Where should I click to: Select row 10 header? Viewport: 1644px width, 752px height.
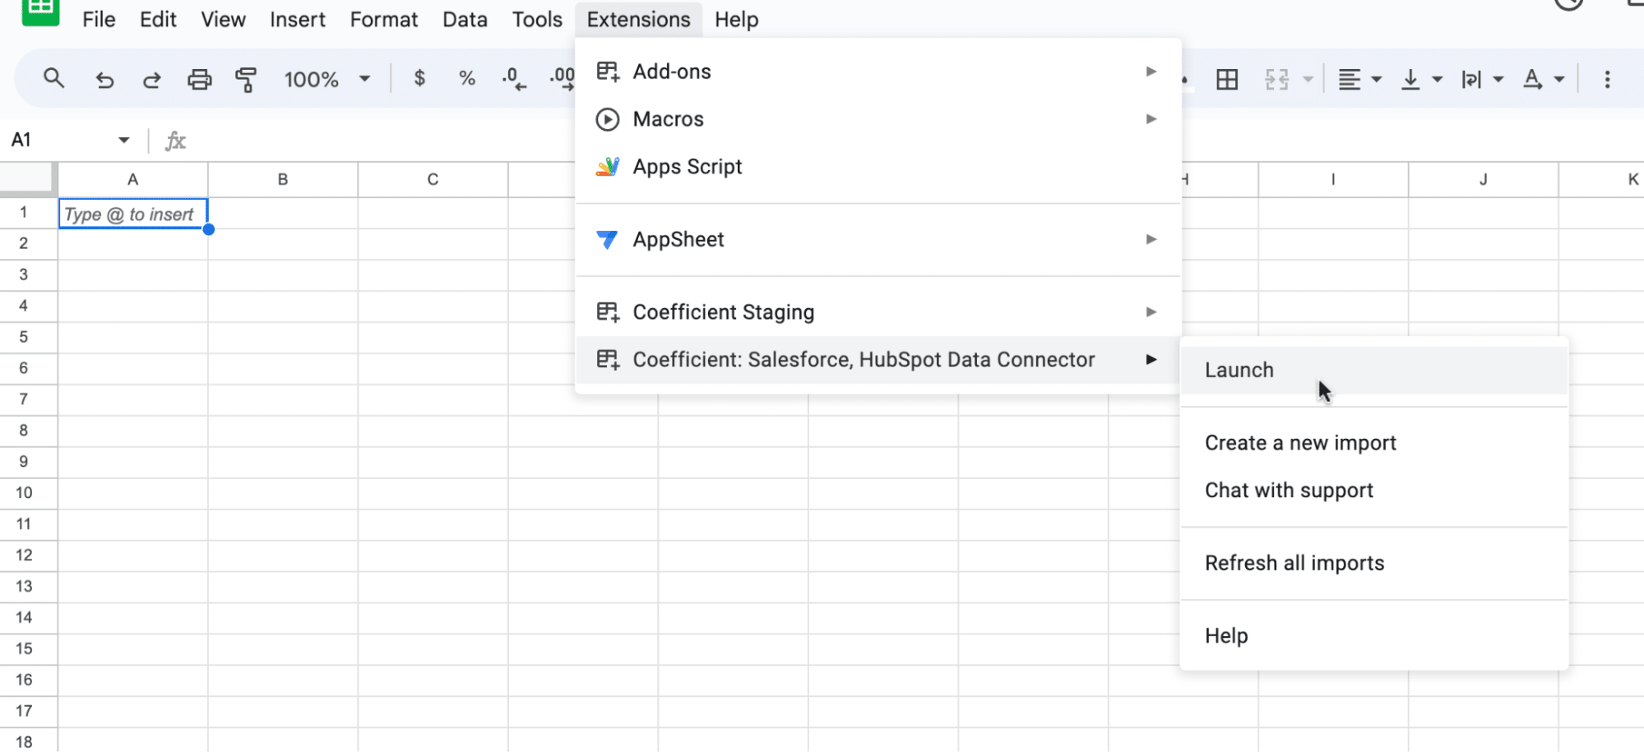click(24, 493)
